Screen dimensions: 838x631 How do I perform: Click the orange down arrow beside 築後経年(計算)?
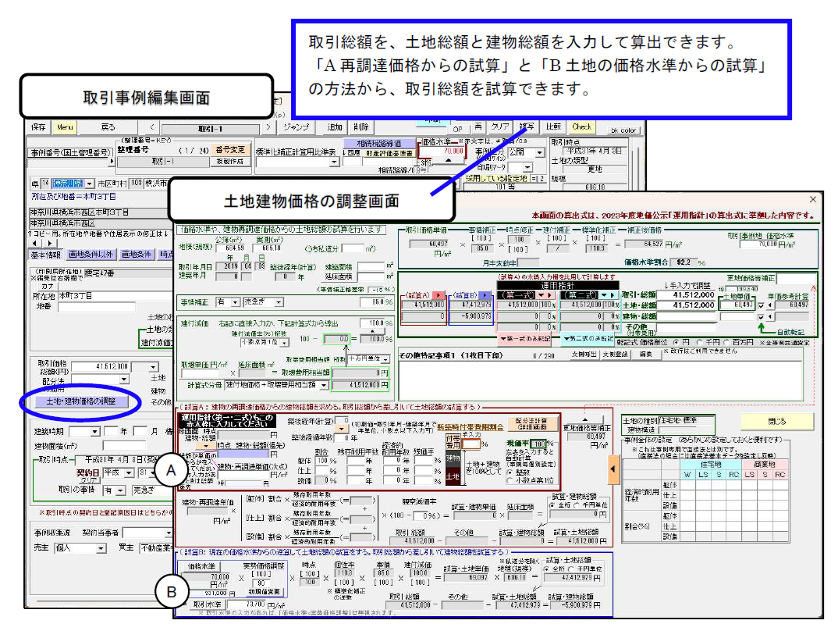(341, 429)
